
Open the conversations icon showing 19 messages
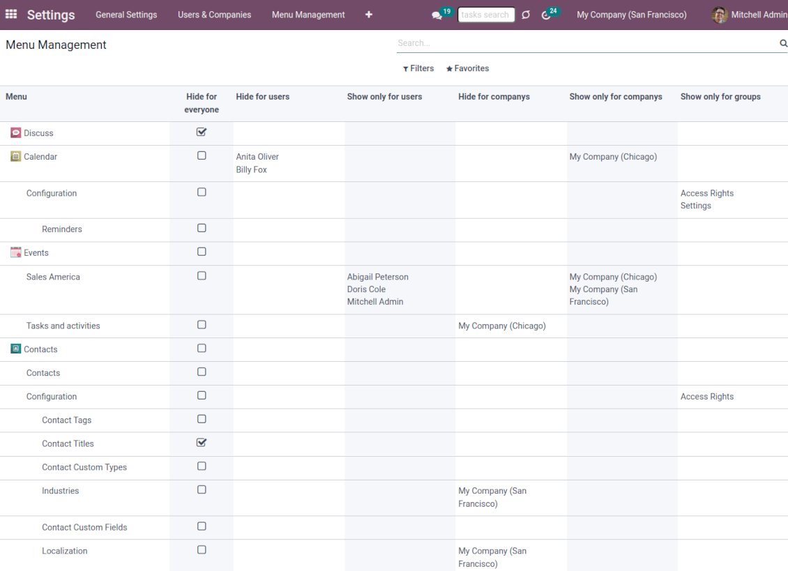437,15
